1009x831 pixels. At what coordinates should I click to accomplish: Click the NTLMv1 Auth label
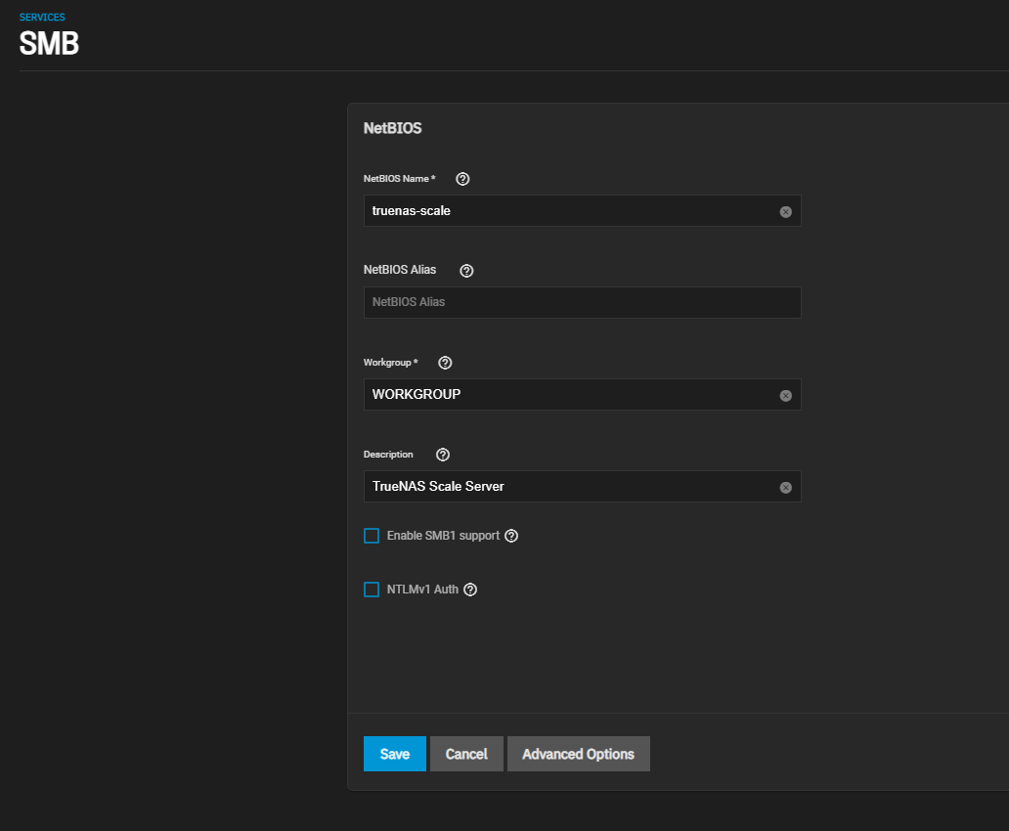[422, 590]
